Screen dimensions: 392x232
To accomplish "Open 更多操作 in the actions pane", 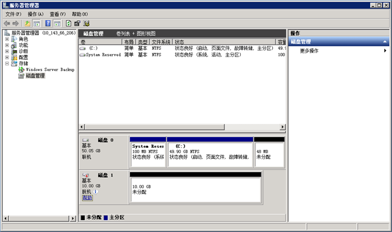I will (309, 51).
